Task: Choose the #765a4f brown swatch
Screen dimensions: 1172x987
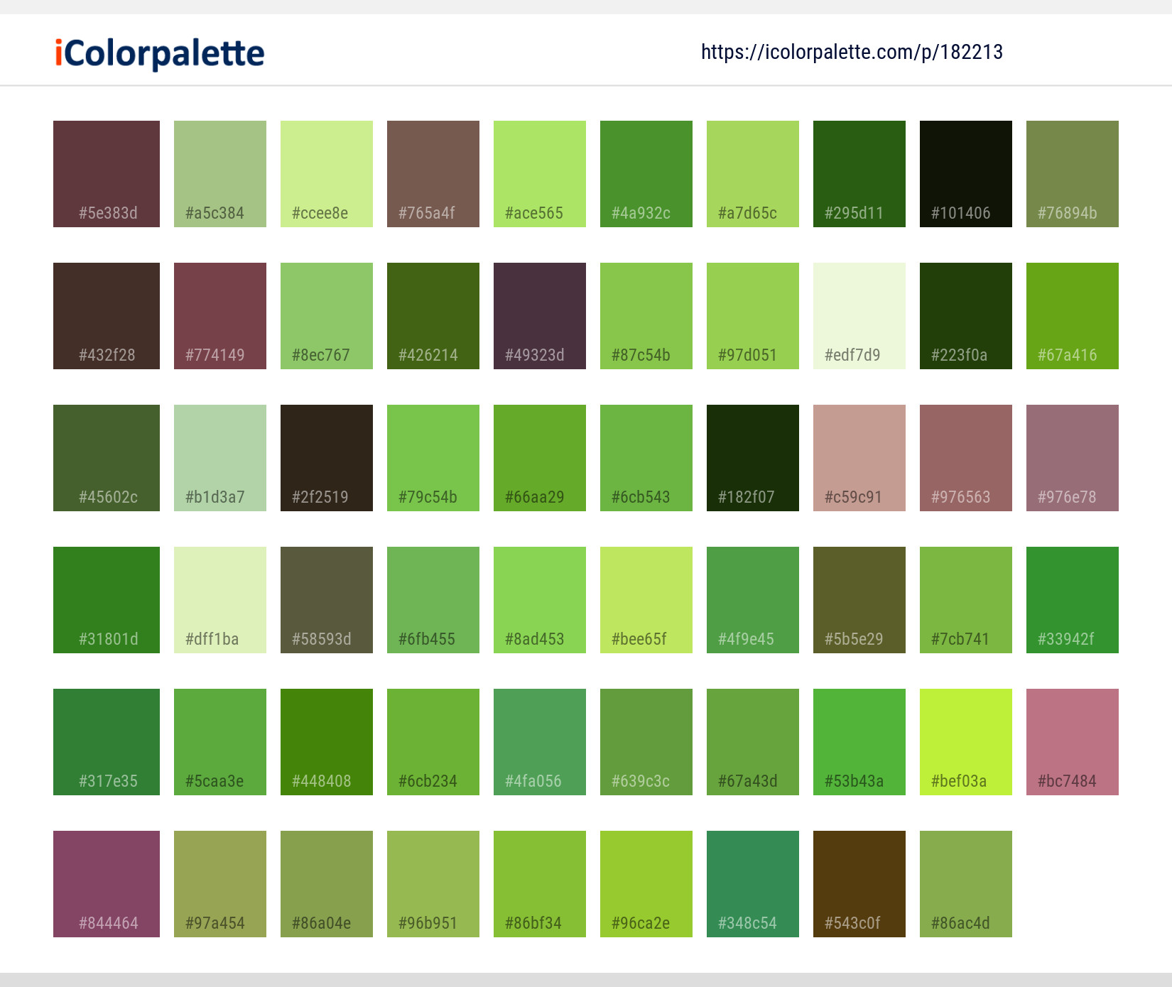Action: coord(433,174)
